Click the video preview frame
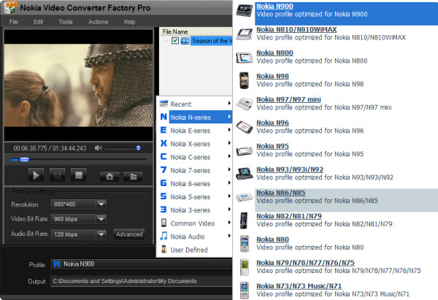Screen dimensions: 438x300 (x=79, y=85)
